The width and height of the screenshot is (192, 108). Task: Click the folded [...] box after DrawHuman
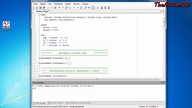(69, 63)
